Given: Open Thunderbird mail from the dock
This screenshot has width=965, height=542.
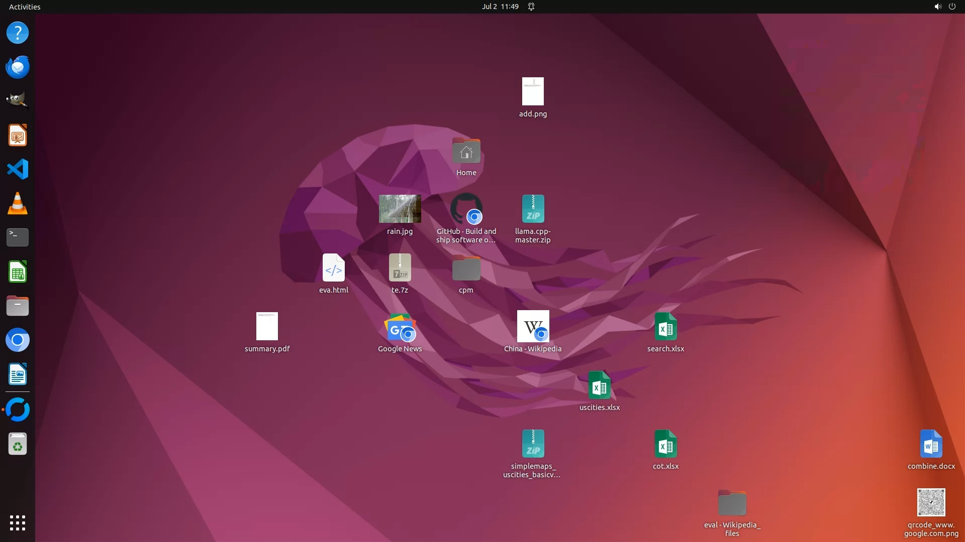Looking at the screenshot, I should [x=18, y=67].
